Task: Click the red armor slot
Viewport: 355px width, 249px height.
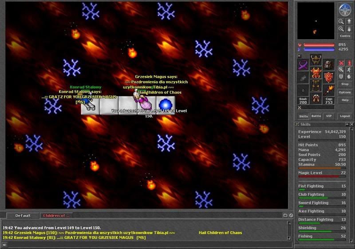Action: [x=316, y=73]
